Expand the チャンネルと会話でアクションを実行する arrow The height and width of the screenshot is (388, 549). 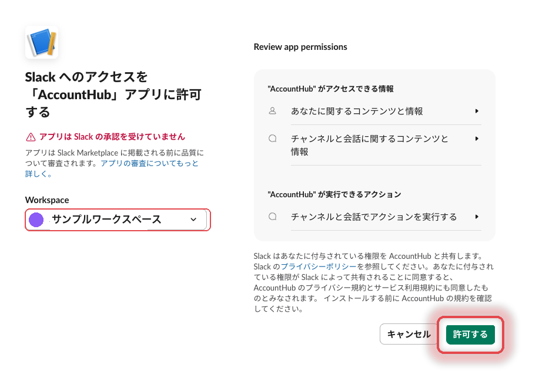click(x=477, y=217)
